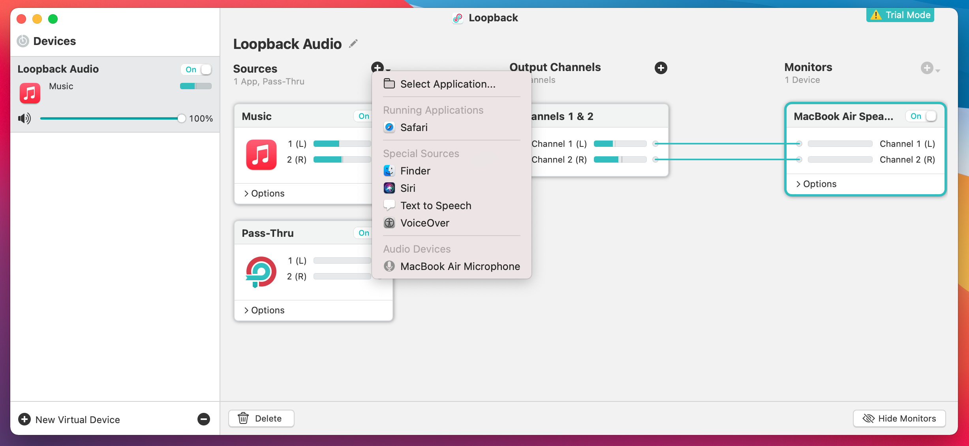The image size is (969, 446).
Task: Click the monitor Channel 2 (R) input node
Action: pos(799,159)
